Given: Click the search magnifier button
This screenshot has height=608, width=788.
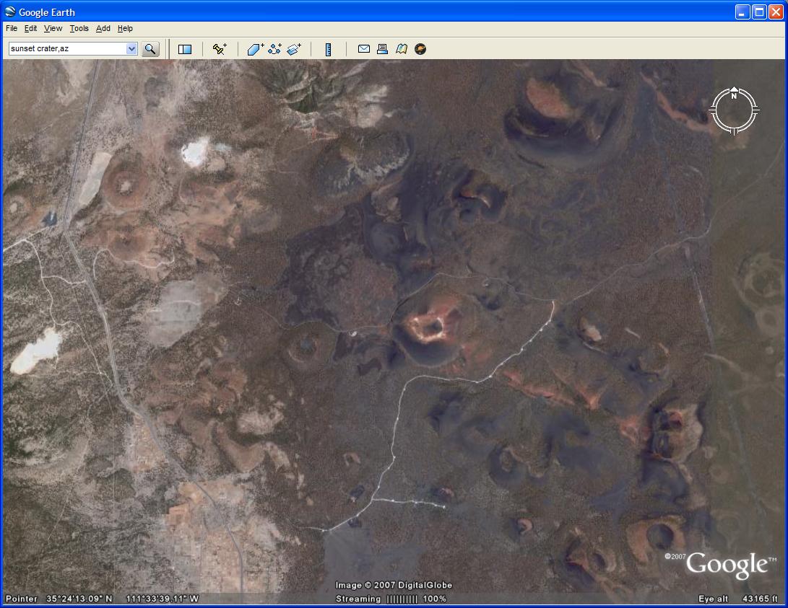Looking at the screenshot, I should tap(150, 49).
